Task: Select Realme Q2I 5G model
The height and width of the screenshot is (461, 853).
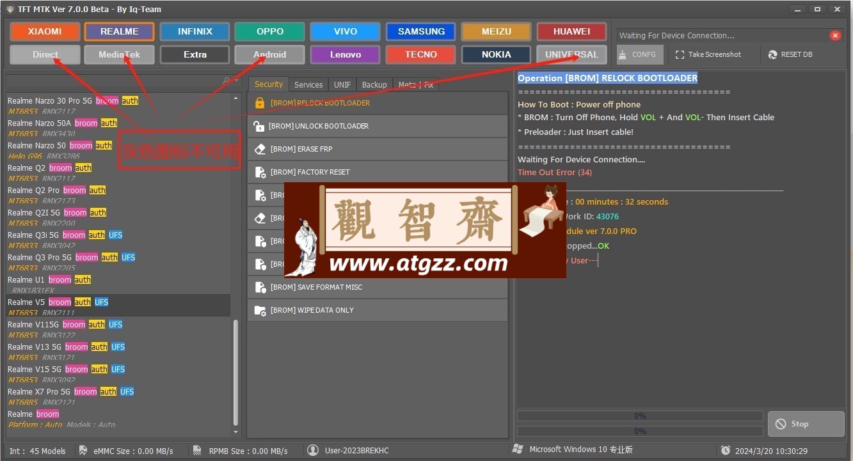Action: pos(118,217)
